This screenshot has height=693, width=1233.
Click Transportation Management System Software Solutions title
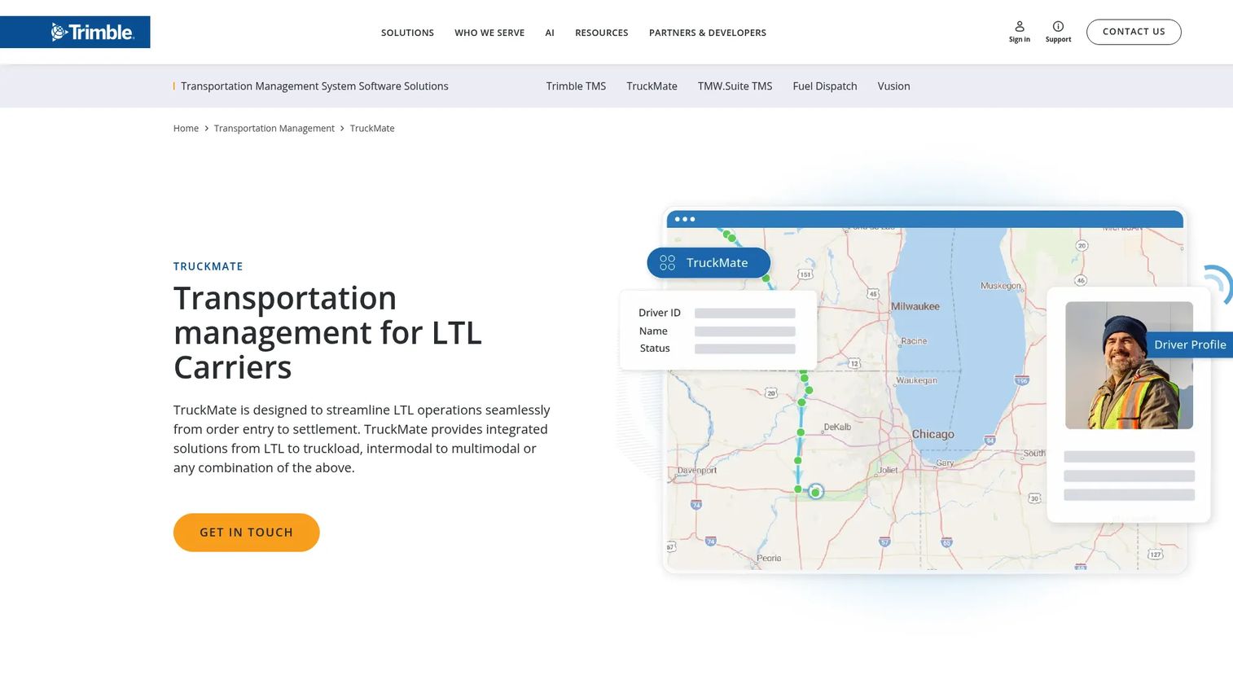314,86
